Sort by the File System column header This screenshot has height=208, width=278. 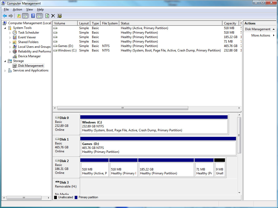[110, 23]
